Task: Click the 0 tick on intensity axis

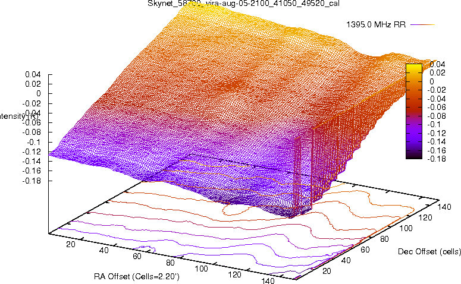Action: tap(38, 94)
